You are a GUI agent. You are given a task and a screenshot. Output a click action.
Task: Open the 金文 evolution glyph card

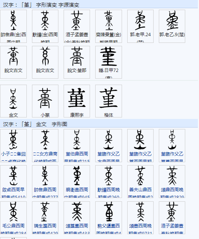(x=13, y=101)
